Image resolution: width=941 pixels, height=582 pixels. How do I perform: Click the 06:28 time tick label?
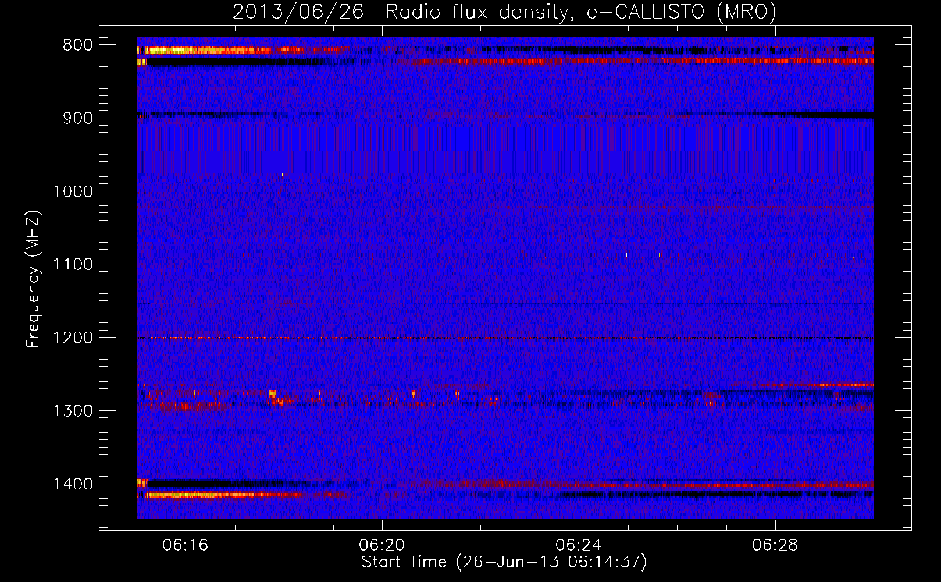(775, 545)
